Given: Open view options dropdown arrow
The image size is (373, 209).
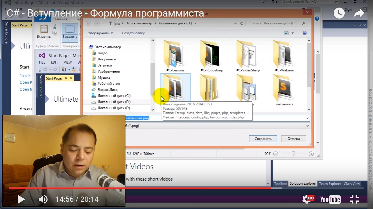Looking at the screenshot, I should pos(293,33).
